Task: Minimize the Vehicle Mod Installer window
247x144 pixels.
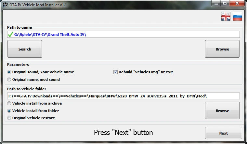Action: point(216,4)
